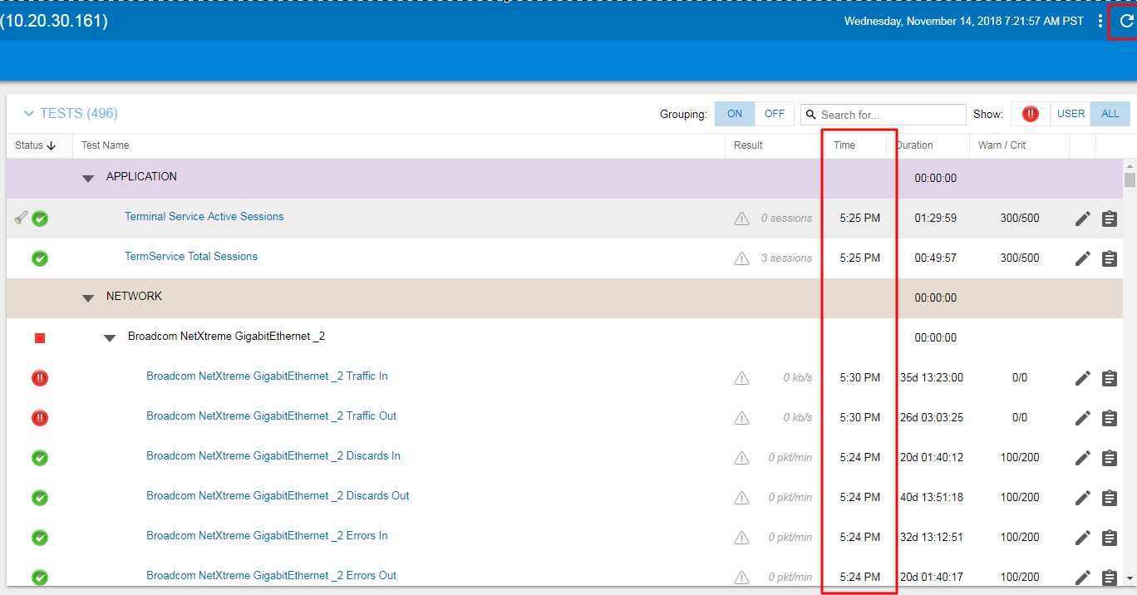Collapse the NETWORK group
Viewport: 1137px width, 595px height.
click(88, 297)
